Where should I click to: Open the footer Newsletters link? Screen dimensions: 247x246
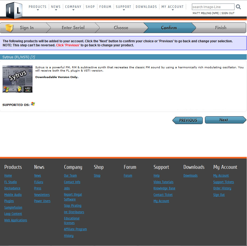(x=42, y=195)
